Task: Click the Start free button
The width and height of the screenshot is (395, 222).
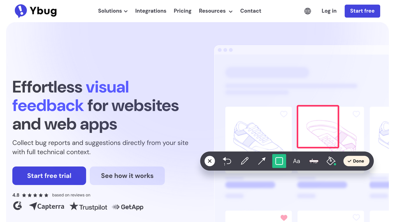Action: tap(362, 11)
